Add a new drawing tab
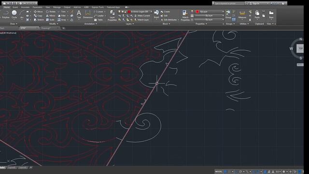This screenshot has height=174, width=309. [63, 28]
